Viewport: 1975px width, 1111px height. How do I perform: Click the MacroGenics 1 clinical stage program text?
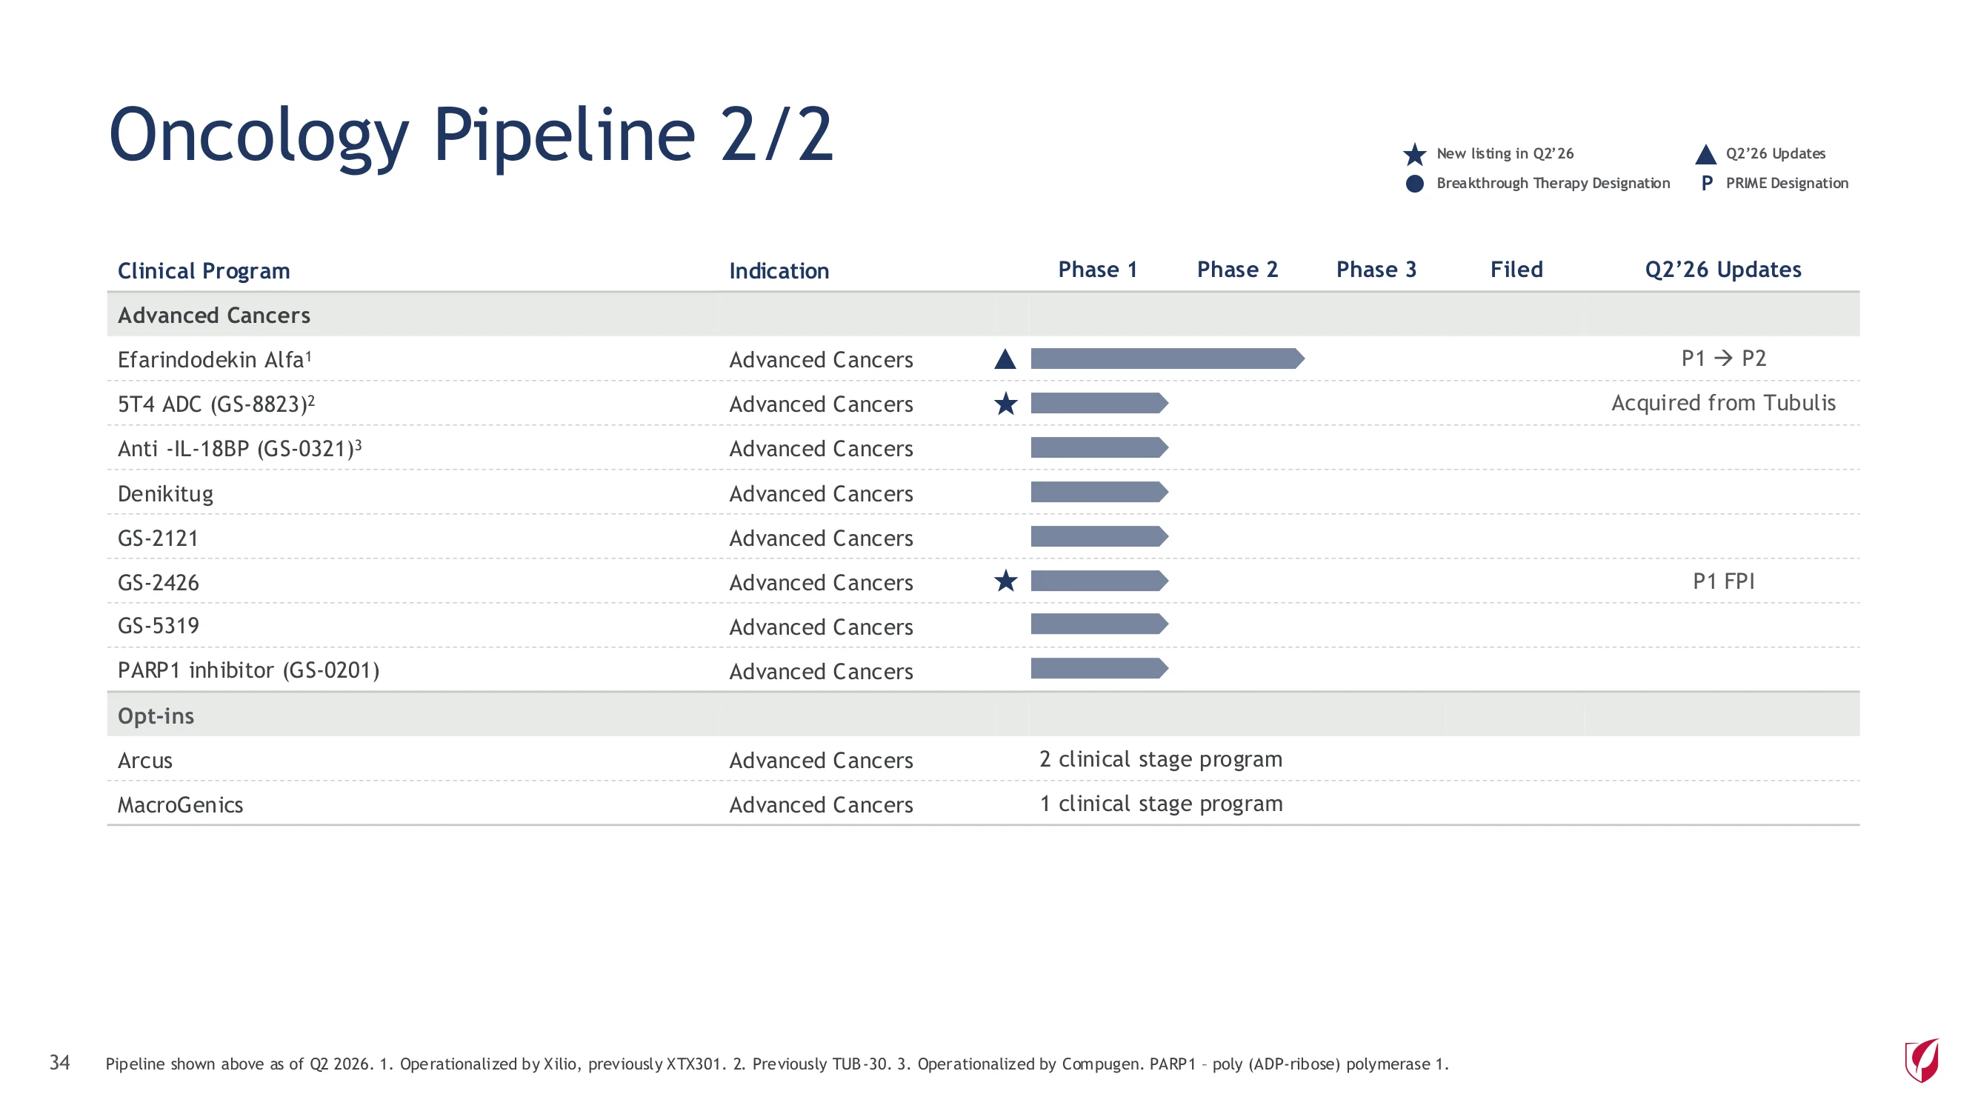[x=1161, y=804]
